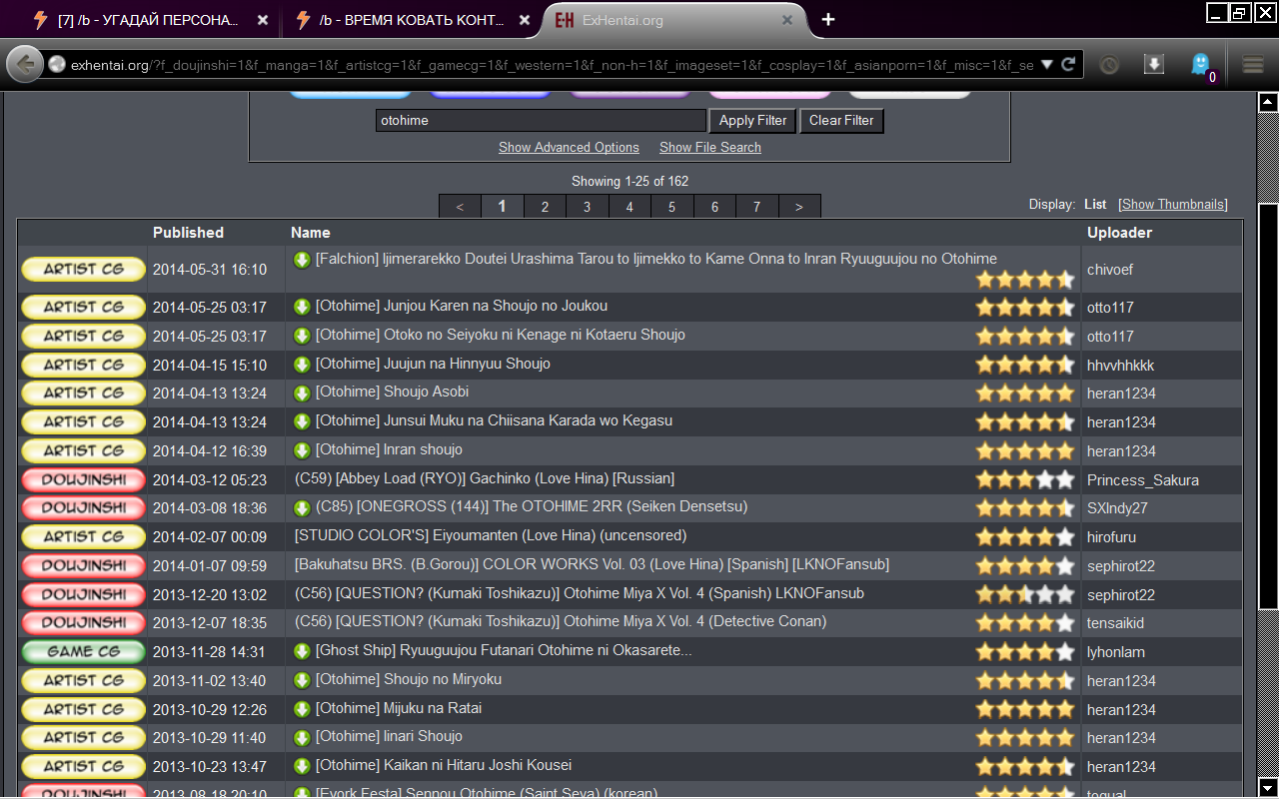The width and height of the screenshot is (1279, 799).
Task: Click green download arrow in 2013-11-28 14:31 row
Action: 302,651
